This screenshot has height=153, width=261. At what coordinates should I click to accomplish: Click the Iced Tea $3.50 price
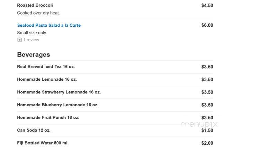pos(207,67)
